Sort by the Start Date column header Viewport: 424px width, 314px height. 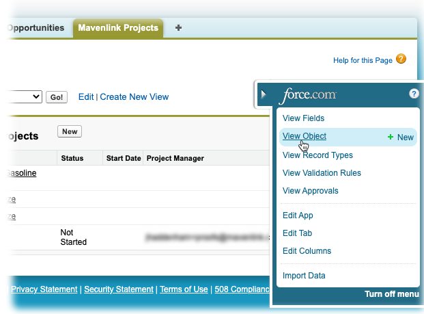point(124,158)
